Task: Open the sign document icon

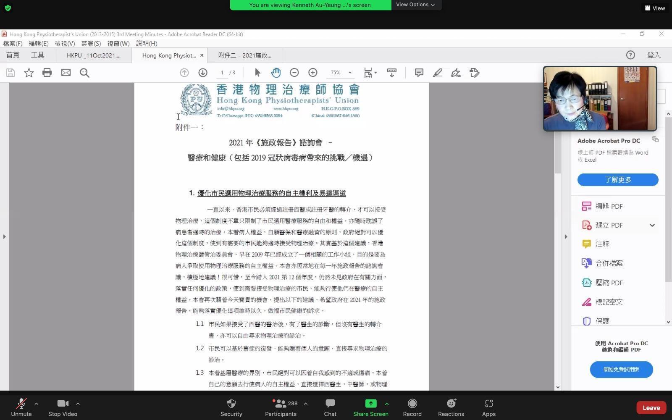Action: click(456, 73)
